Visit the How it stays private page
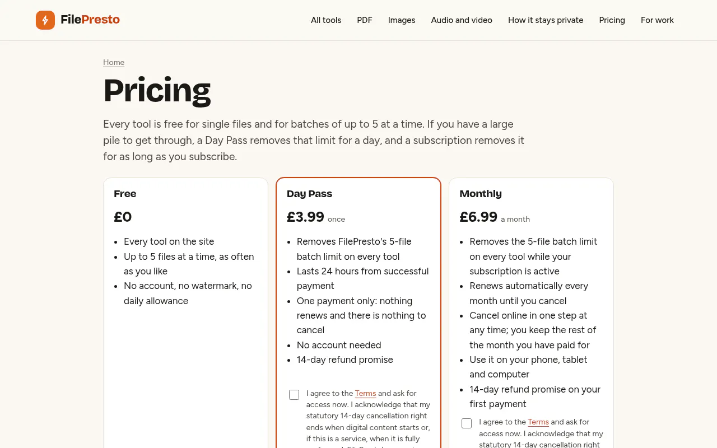The height and width of the screenshot is (448, 717). (x=546, y=20)
